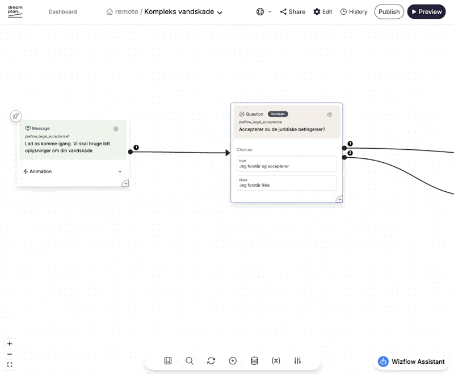The height and width of the screenshot is (374, 454).
Task: Click the refresh sync toolbar icon
Action: [211, 361]
